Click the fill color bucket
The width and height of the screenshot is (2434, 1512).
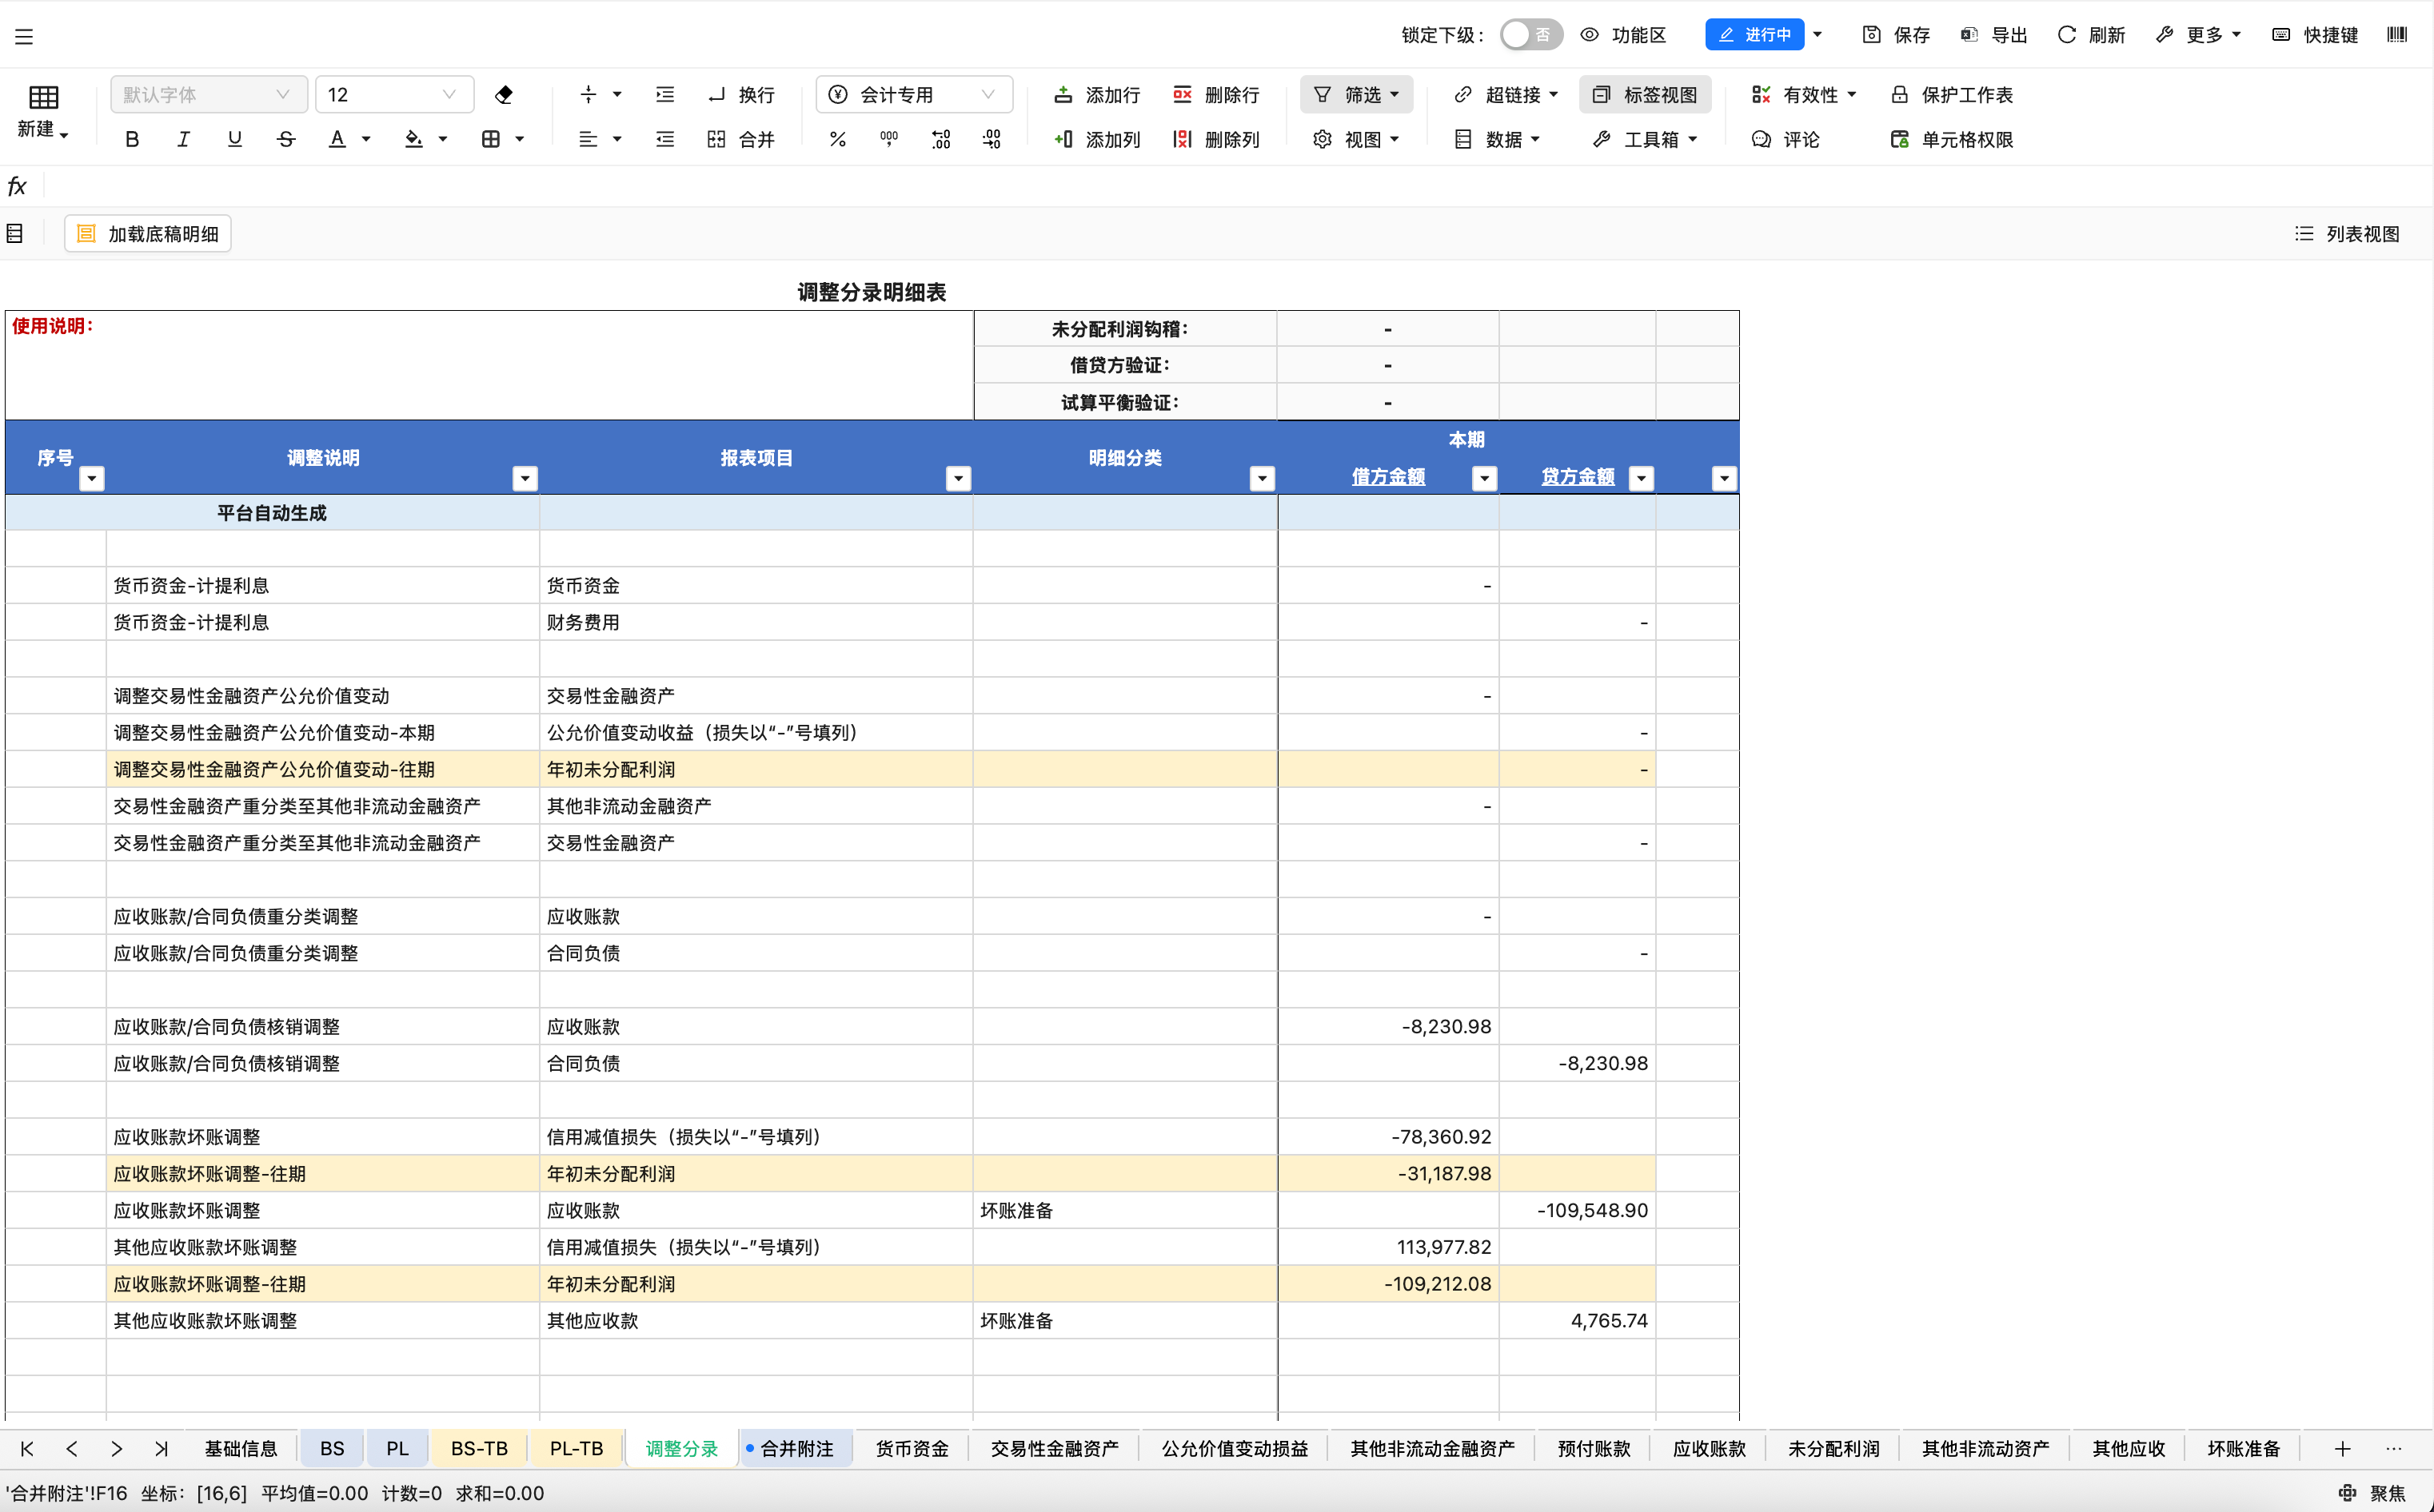[x=413, y=139]
